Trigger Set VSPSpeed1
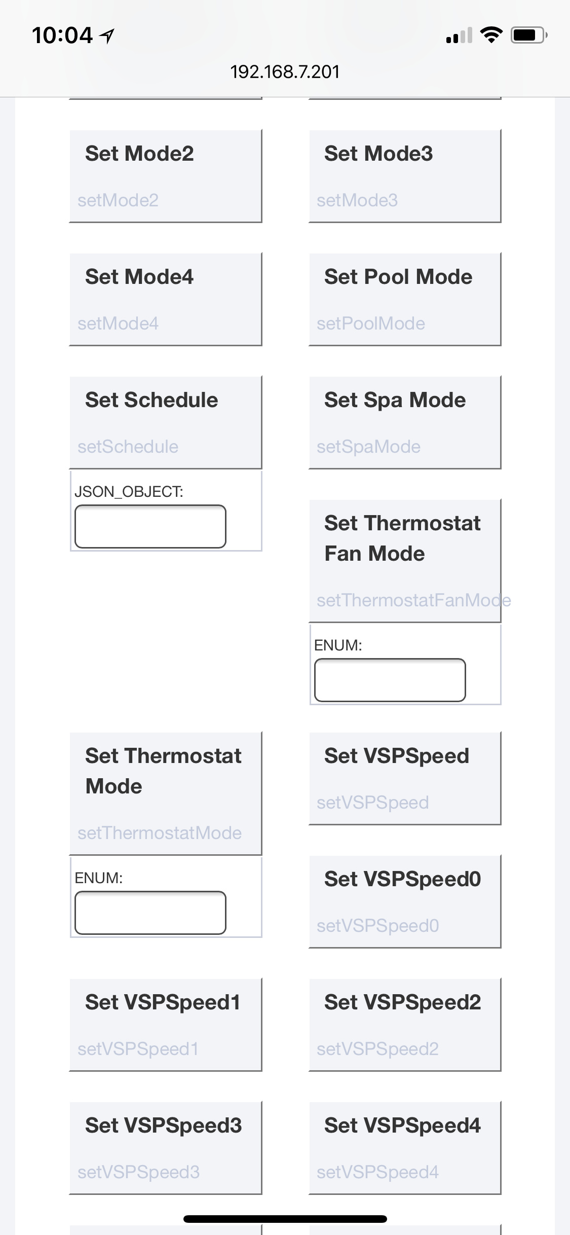 point(165,1025)
